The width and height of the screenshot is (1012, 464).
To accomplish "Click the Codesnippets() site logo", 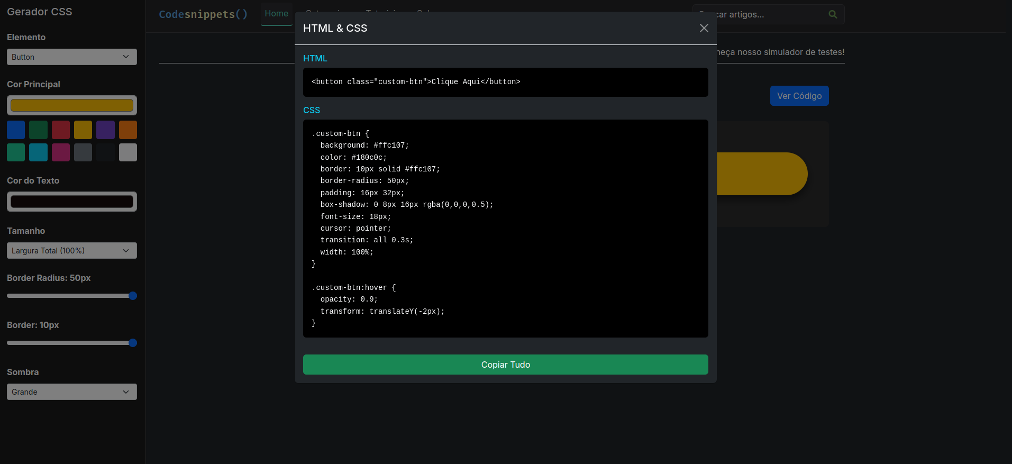I will coord(203,14).
